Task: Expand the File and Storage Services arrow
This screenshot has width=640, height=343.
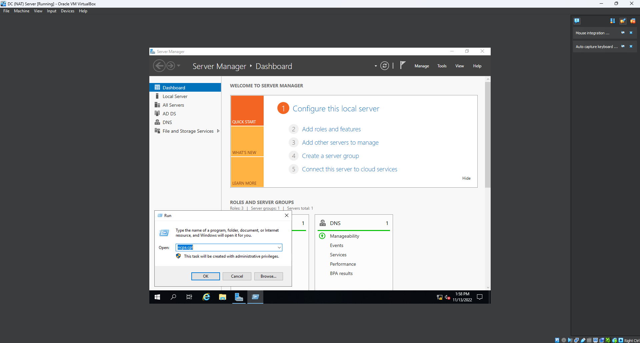Action: [218, 131]
